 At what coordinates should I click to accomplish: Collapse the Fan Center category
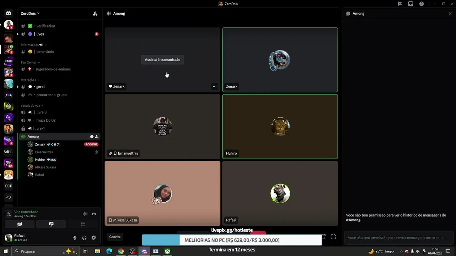(x=30, y=62)
